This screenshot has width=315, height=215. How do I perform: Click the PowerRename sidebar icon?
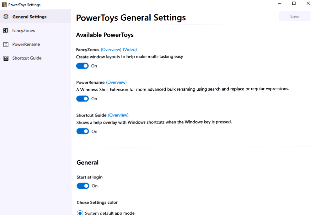tap(6, 44)
